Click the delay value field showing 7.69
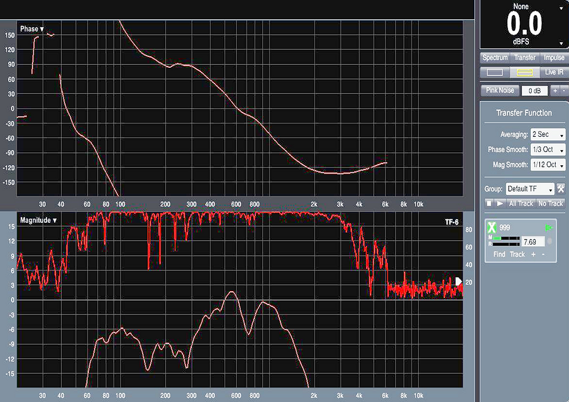The height and width of the screenshot is (402, 569). (533, 242)
